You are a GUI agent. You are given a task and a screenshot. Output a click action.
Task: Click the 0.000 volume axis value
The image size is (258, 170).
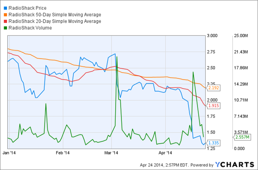pyautogui.click(x=239, y=149)
